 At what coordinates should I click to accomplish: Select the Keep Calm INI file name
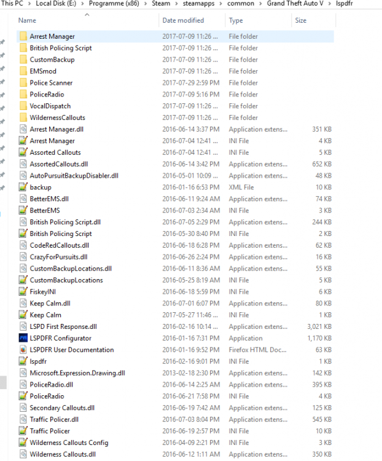pos(45,315)
